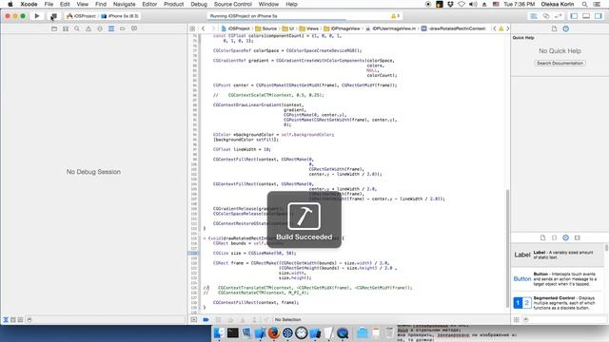Choose the iPhone 5s destination selector

(x=120, y=16)
